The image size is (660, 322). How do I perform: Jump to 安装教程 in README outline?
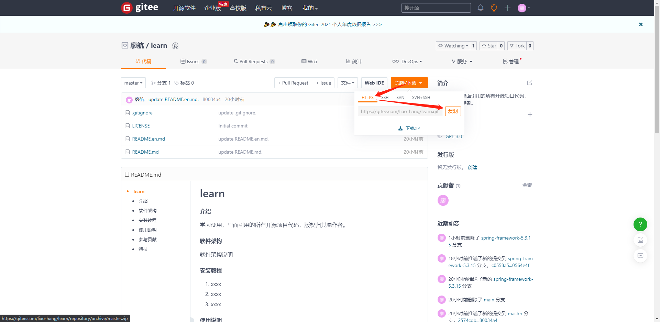147,220
